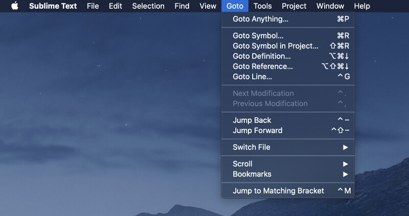Open the Help menu
409x216 pixels.
coord(362,6)
